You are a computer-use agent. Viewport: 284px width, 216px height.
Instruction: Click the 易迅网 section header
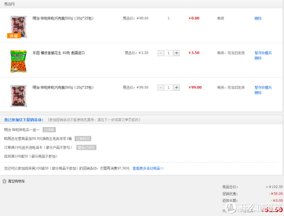point(9,4)
